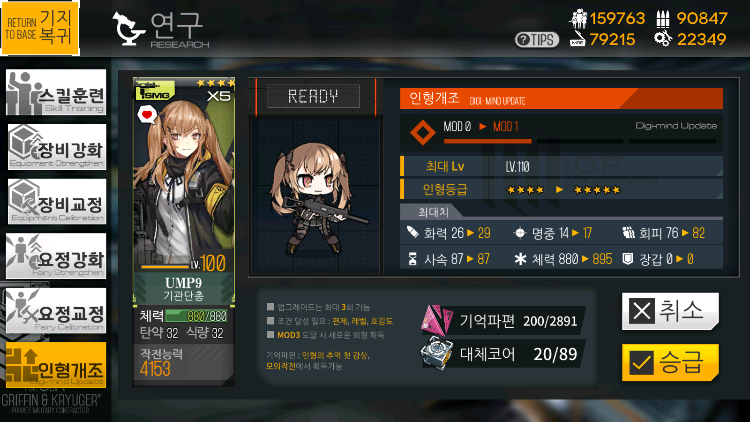This screenshot has height=422, width=750.
Task: Click the memory fragment item icon
Action: click(x=437, y=321)
